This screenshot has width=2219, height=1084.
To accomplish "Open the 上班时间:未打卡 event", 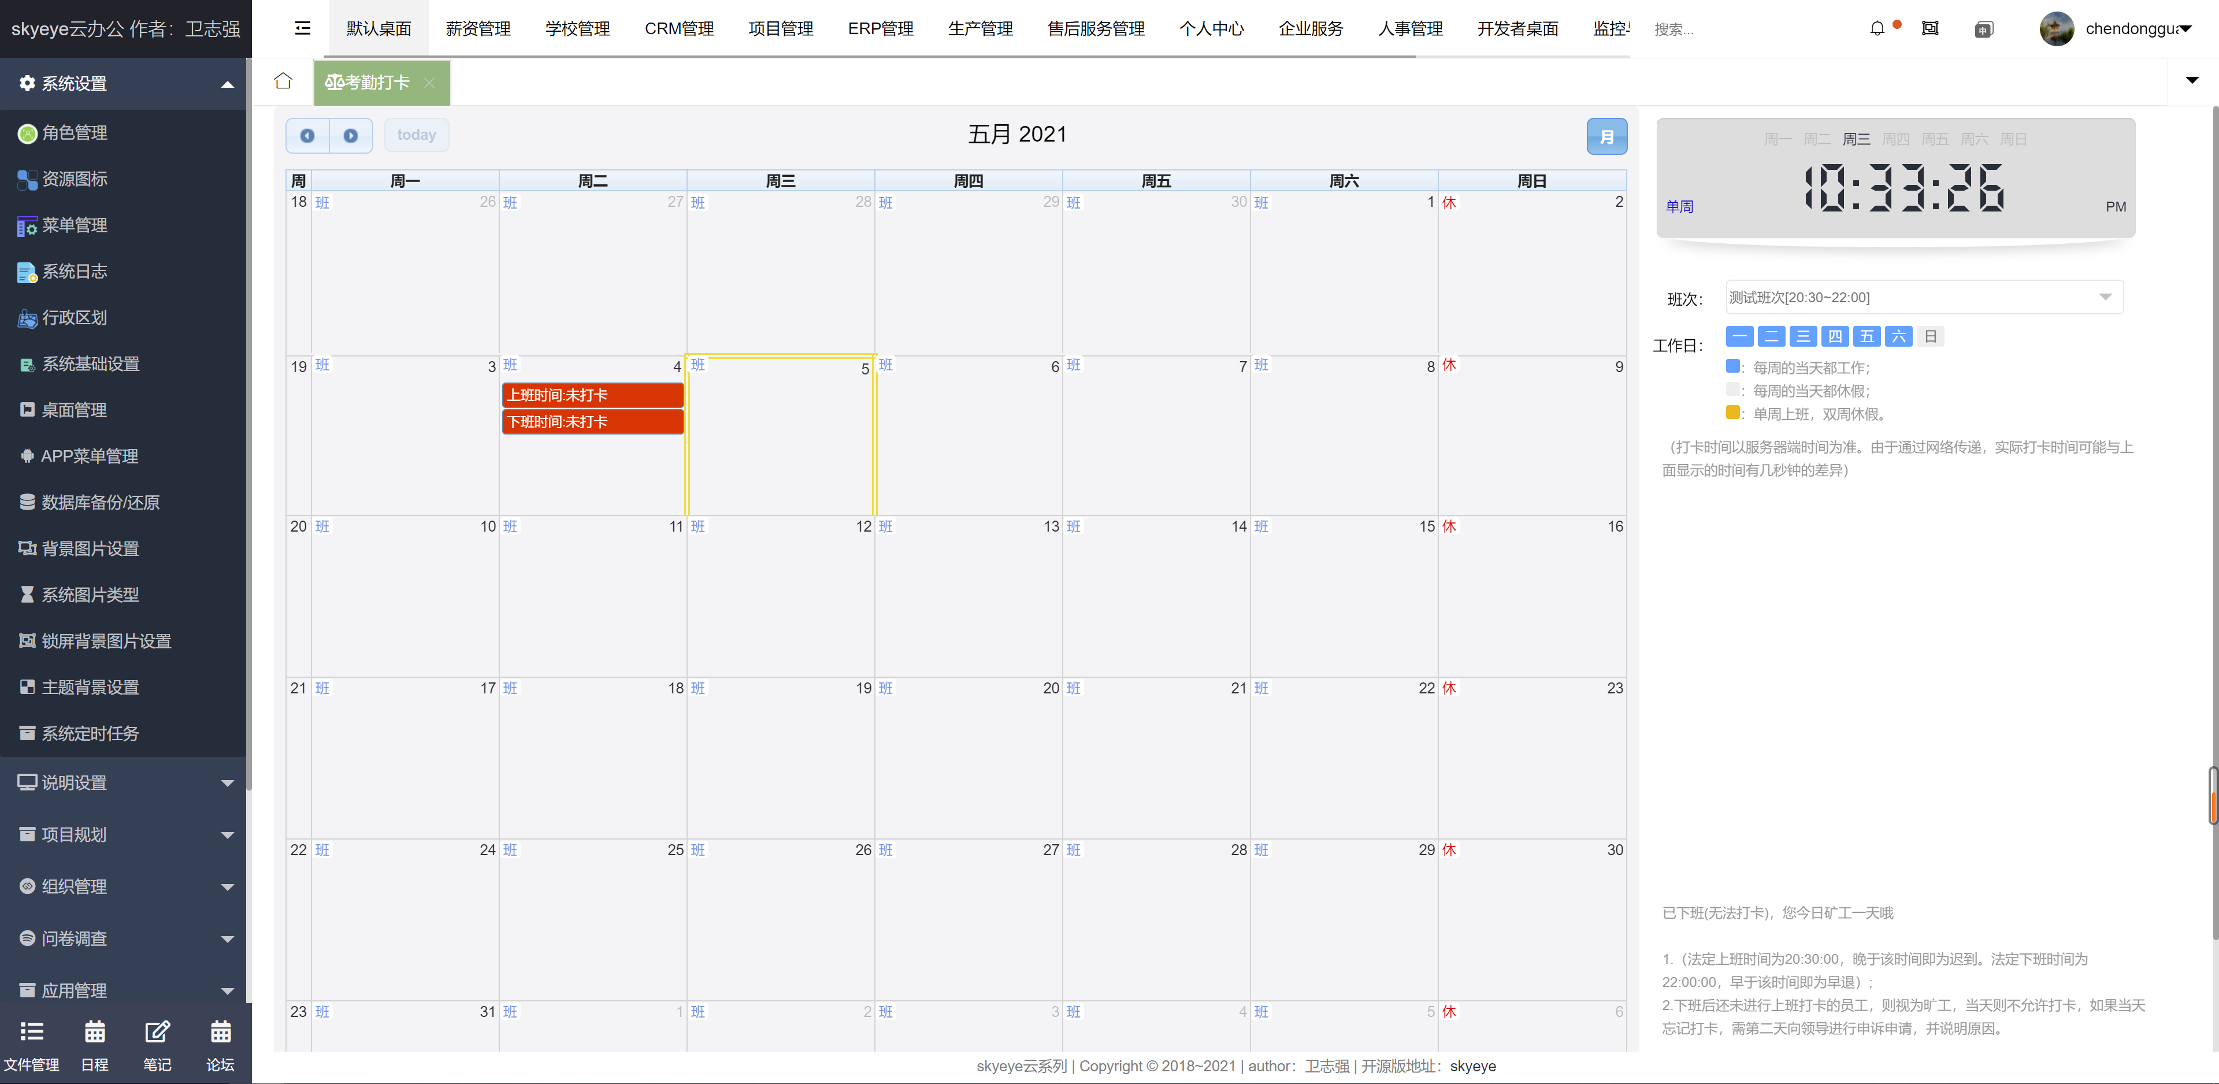I will pos(593,395).
